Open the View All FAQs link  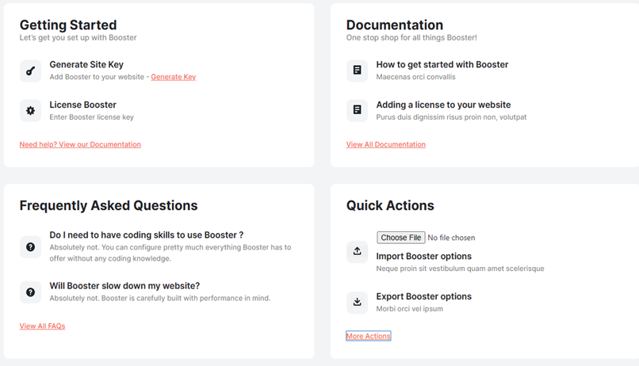(x=42, y=326)
